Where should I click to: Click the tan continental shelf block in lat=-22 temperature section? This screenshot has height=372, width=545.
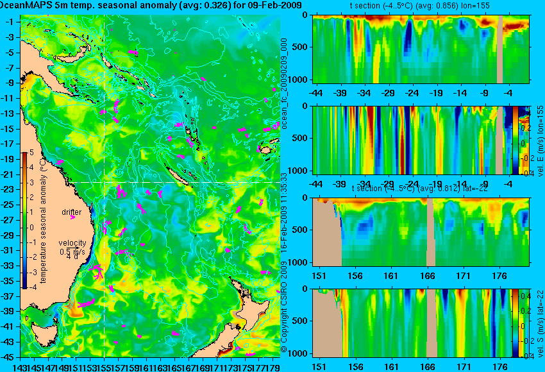pyautogui.click(x=326, y=235)
